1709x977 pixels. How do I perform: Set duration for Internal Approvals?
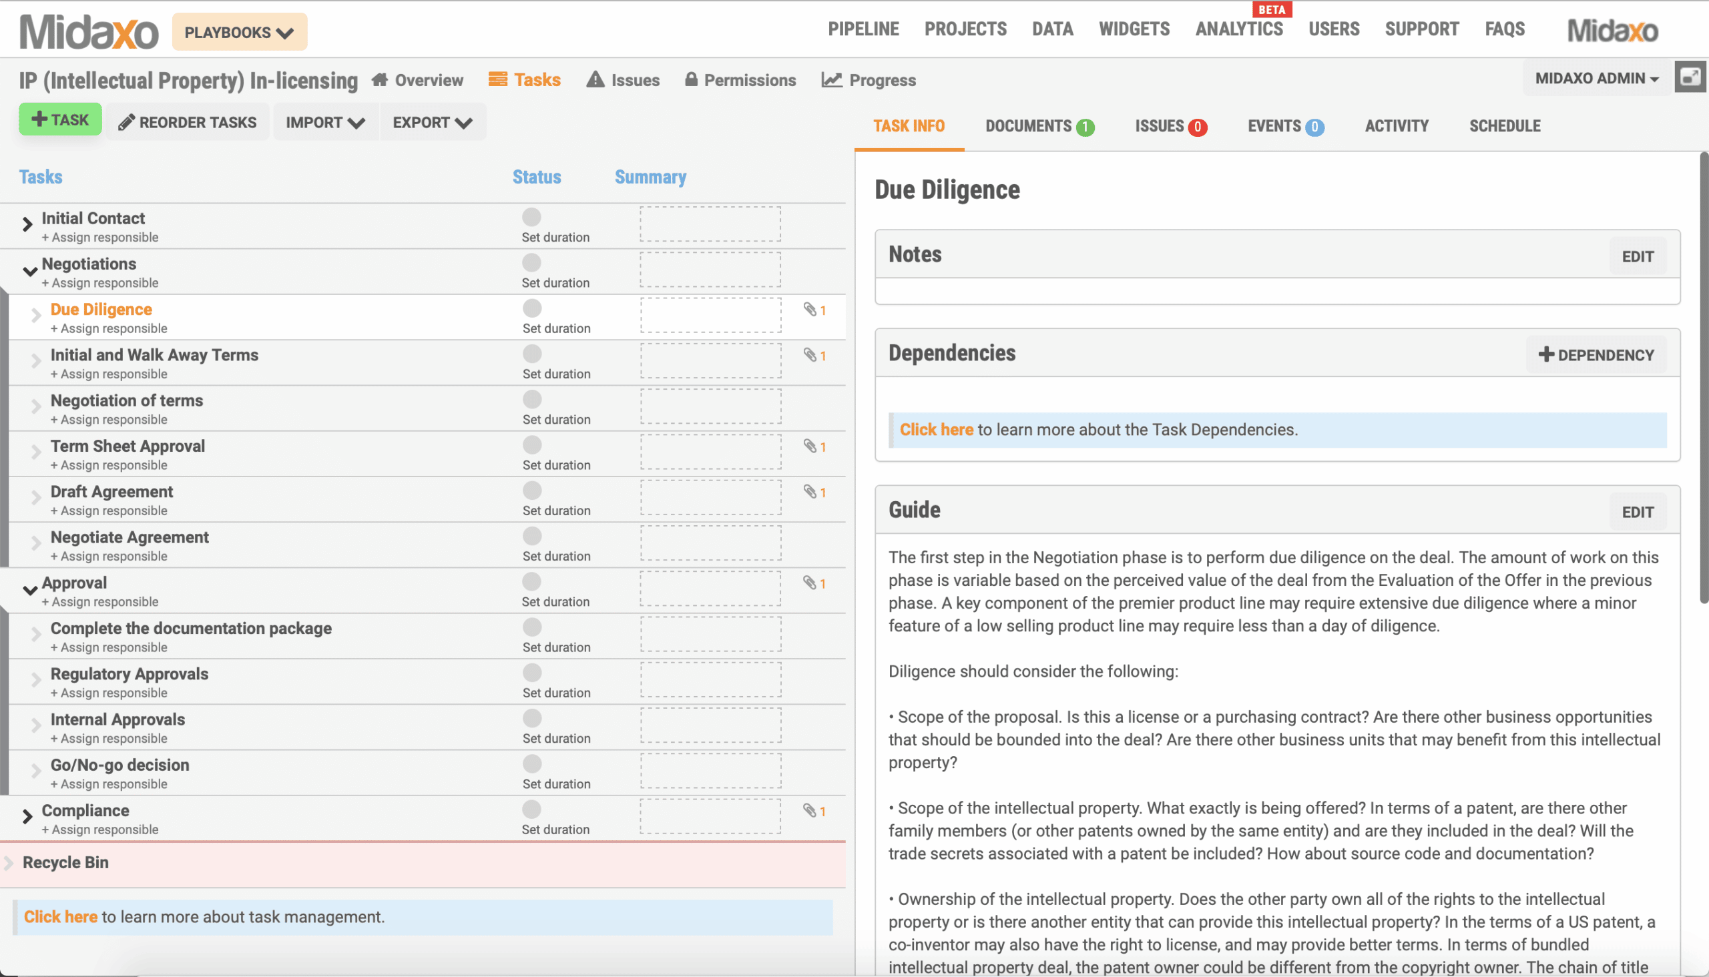[557, 738]
